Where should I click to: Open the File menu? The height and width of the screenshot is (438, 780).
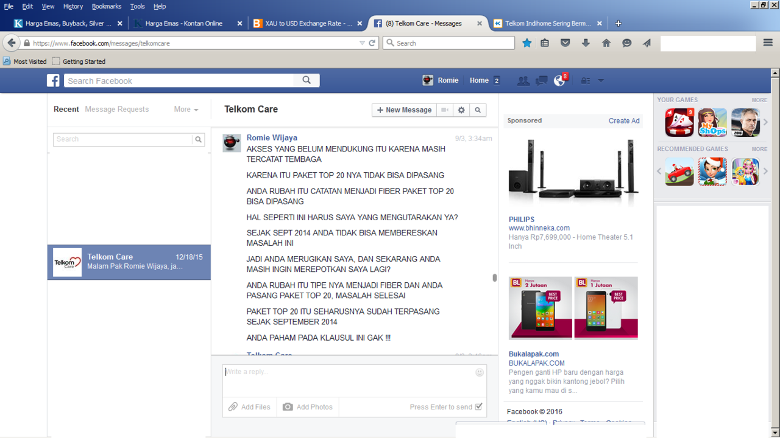[x=9, y=6]
